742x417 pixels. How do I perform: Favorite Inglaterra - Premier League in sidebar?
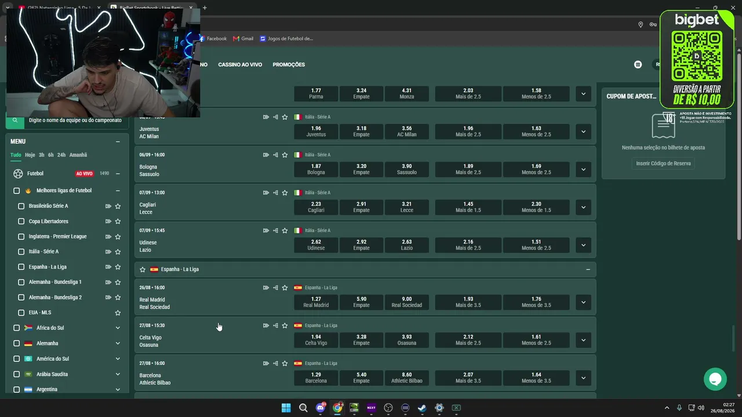pyautogui.click(x=118, y=237)
